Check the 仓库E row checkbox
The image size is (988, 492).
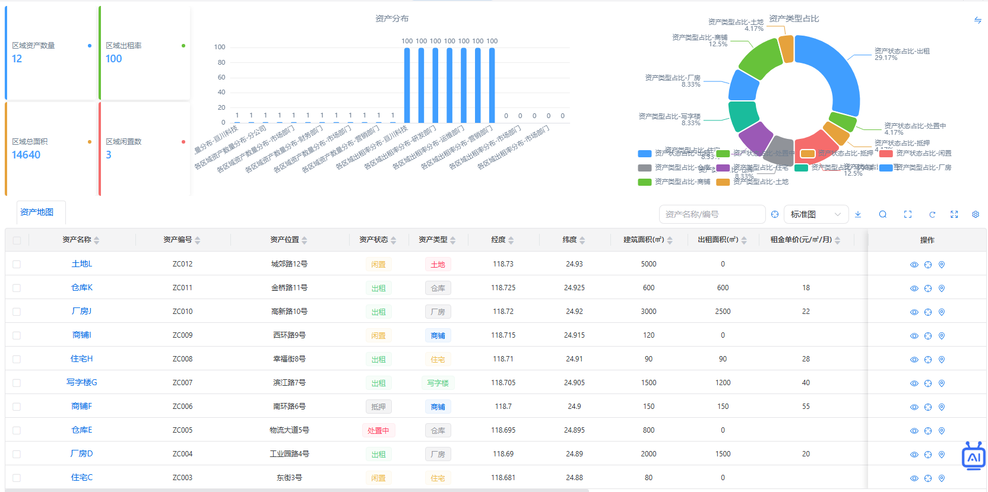[x=17, y=430]
